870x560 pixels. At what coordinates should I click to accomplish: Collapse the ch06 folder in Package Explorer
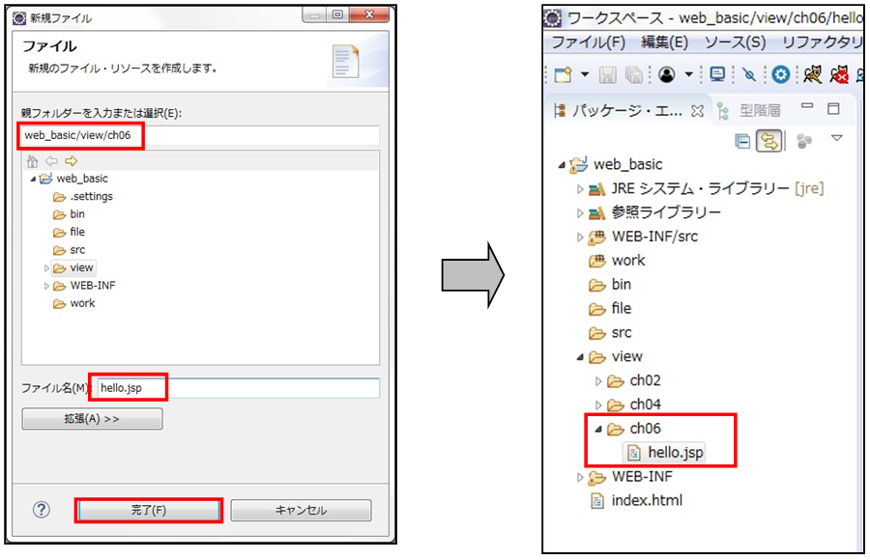point(598,429)
